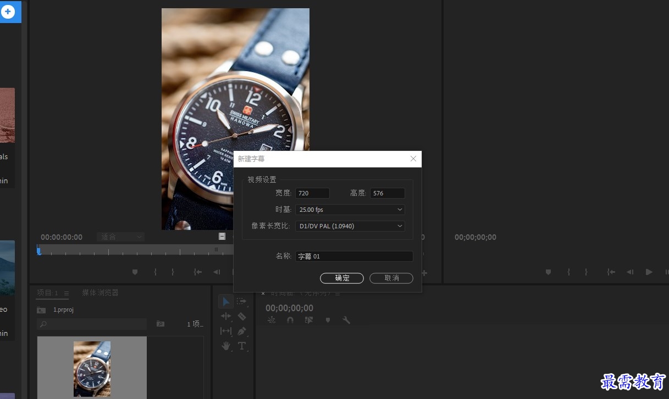Select the Type tool

click(242, 346)
